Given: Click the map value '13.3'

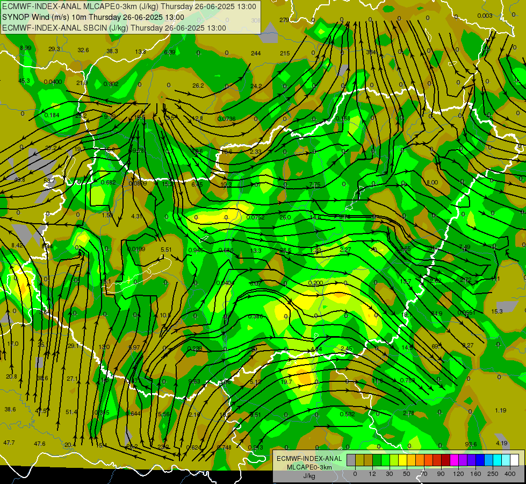Looking at the screenshot, I should click(x=256, y=251).
